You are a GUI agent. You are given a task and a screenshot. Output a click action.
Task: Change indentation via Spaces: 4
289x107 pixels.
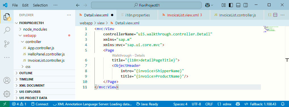(180, 104)
